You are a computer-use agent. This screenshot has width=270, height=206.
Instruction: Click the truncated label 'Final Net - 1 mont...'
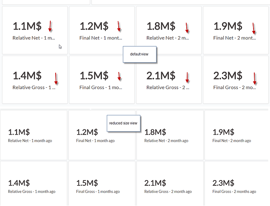coord(101,38)
